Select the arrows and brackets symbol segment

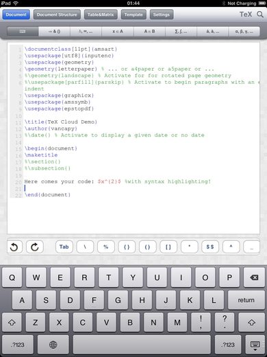pyautogui.click(x=54, y=32)
